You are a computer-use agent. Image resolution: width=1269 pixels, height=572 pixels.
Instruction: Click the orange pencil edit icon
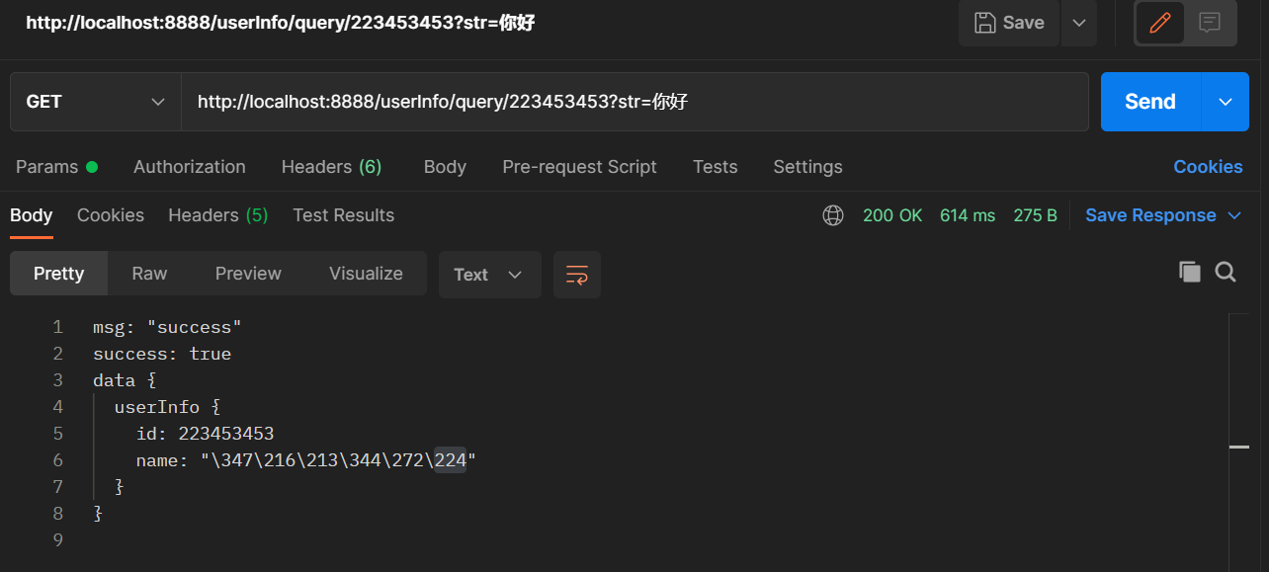(x=1162, y=23)
